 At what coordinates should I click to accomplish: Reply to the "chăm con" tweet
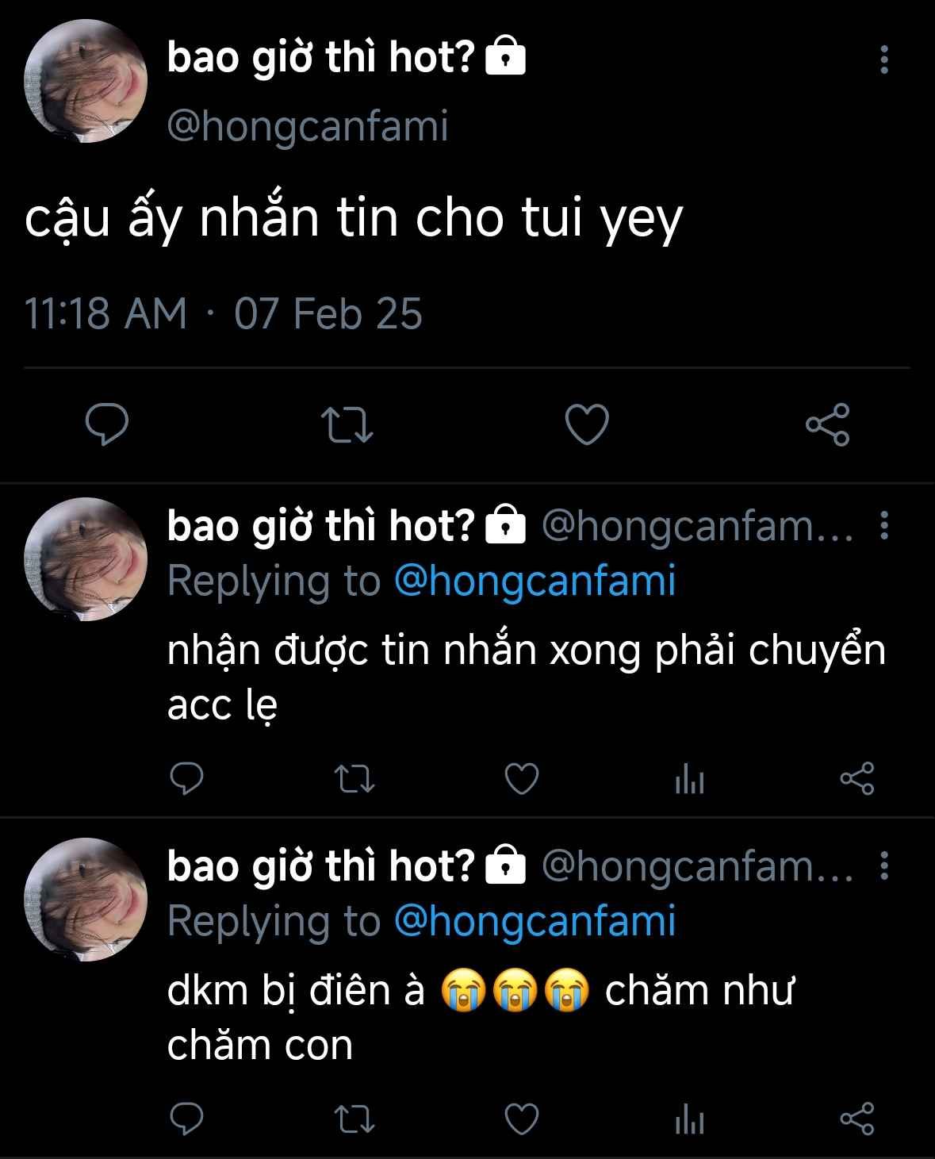187,1119
